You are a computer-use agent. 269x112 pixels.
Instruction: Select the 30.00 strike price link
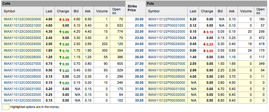(x=139, y=82)
